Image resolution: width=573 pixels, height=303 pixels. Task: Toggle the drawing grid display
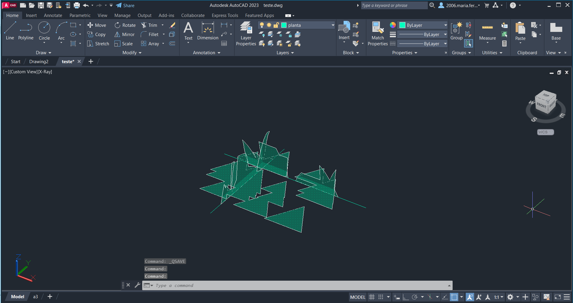point(372,297)
